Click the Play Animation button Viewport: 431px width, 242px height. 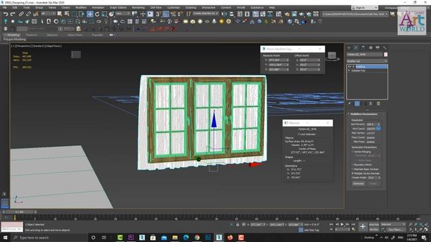pyautogui.click(x=342, y=225)
